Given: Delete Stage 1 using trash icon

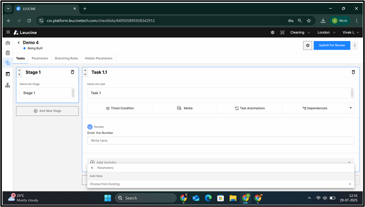Looking at the screenshot, I should point(72,72).
